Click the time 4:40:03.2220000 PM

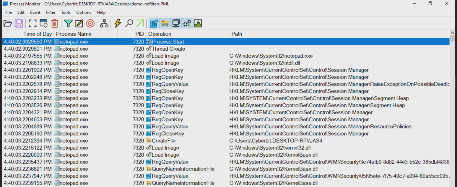click(x=28, y=155)
